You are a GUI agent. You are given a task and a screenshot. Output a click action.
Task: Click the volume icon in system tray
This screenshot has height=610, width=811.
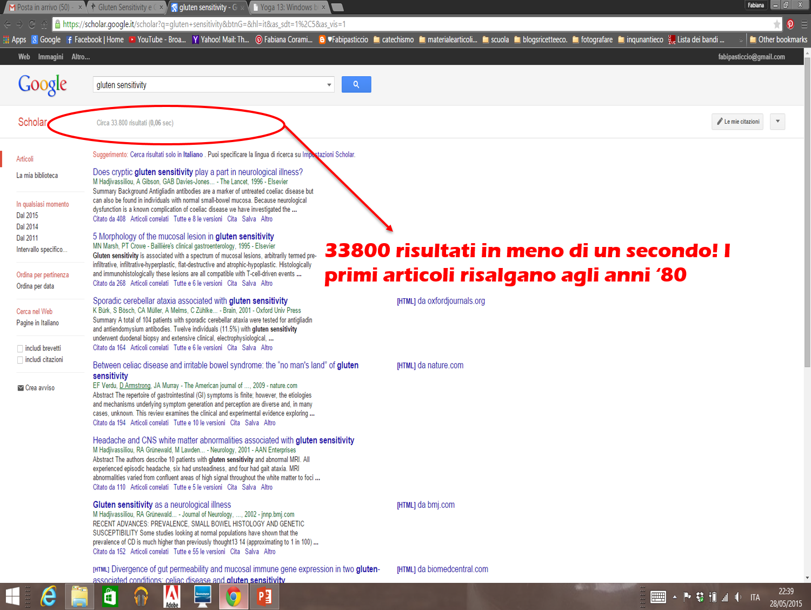(738, 597)
